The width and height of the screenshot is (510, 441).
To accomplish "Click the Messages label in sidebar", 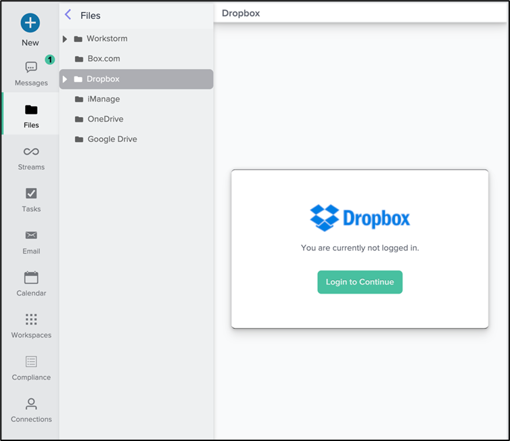I will [31, 83].
